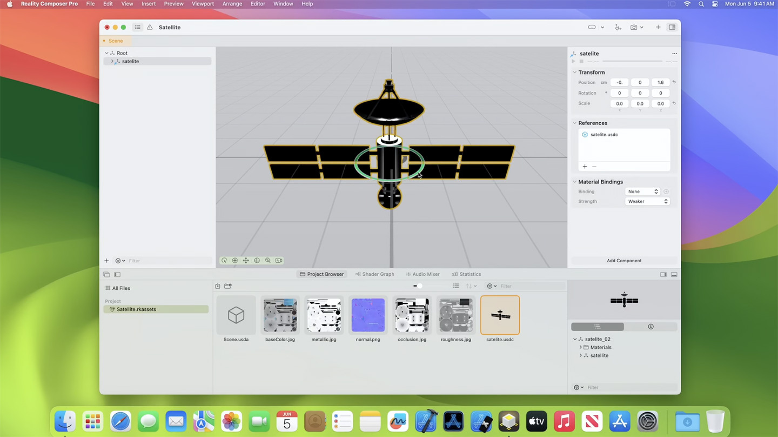Click the camera snapshot toolbar icon
The width and height of the screenshot is (778, 437).
tap(634, 27)
